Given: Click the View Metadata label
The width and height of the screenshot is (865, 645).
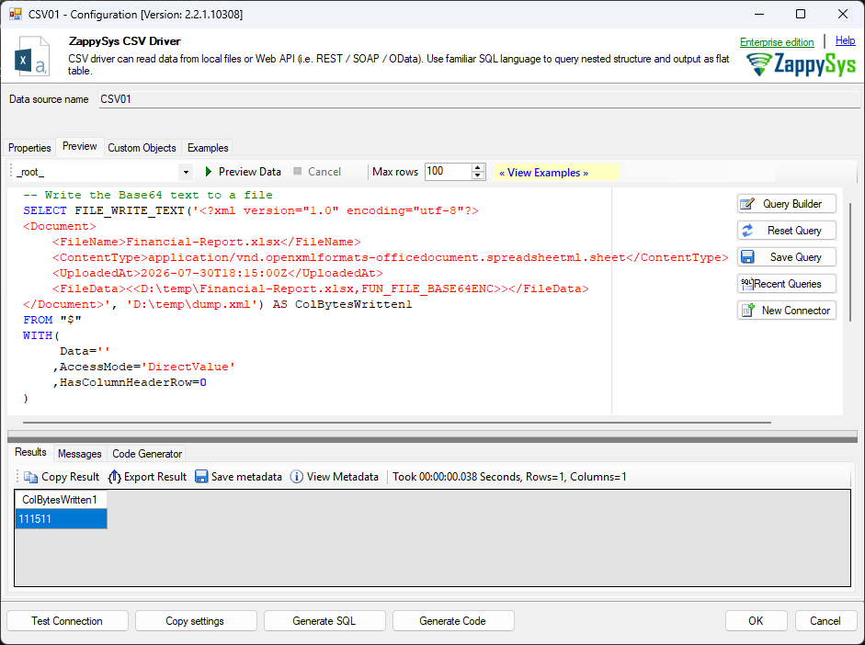Looking at the screenshot, I should click(x=343, y=477).
